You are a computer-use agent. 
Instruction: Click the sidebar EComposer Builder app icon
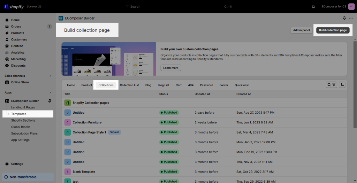click(x=7, y=101)
